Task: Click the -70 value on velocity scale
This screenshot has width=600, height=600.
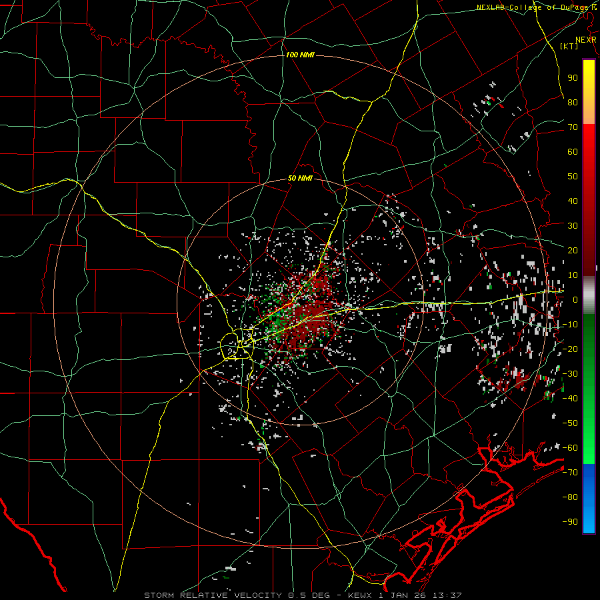Action: 570,473
